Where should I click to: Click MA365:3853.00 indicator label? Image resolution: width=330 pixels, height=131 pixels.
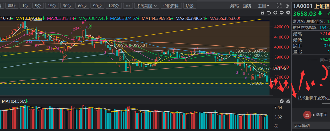tap(225, 18)
